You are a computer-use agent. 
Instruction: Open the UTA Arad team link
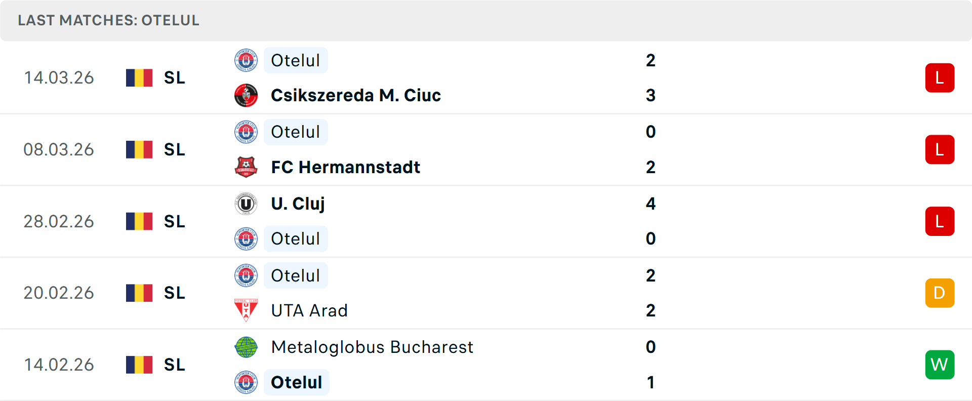point(309,310)
